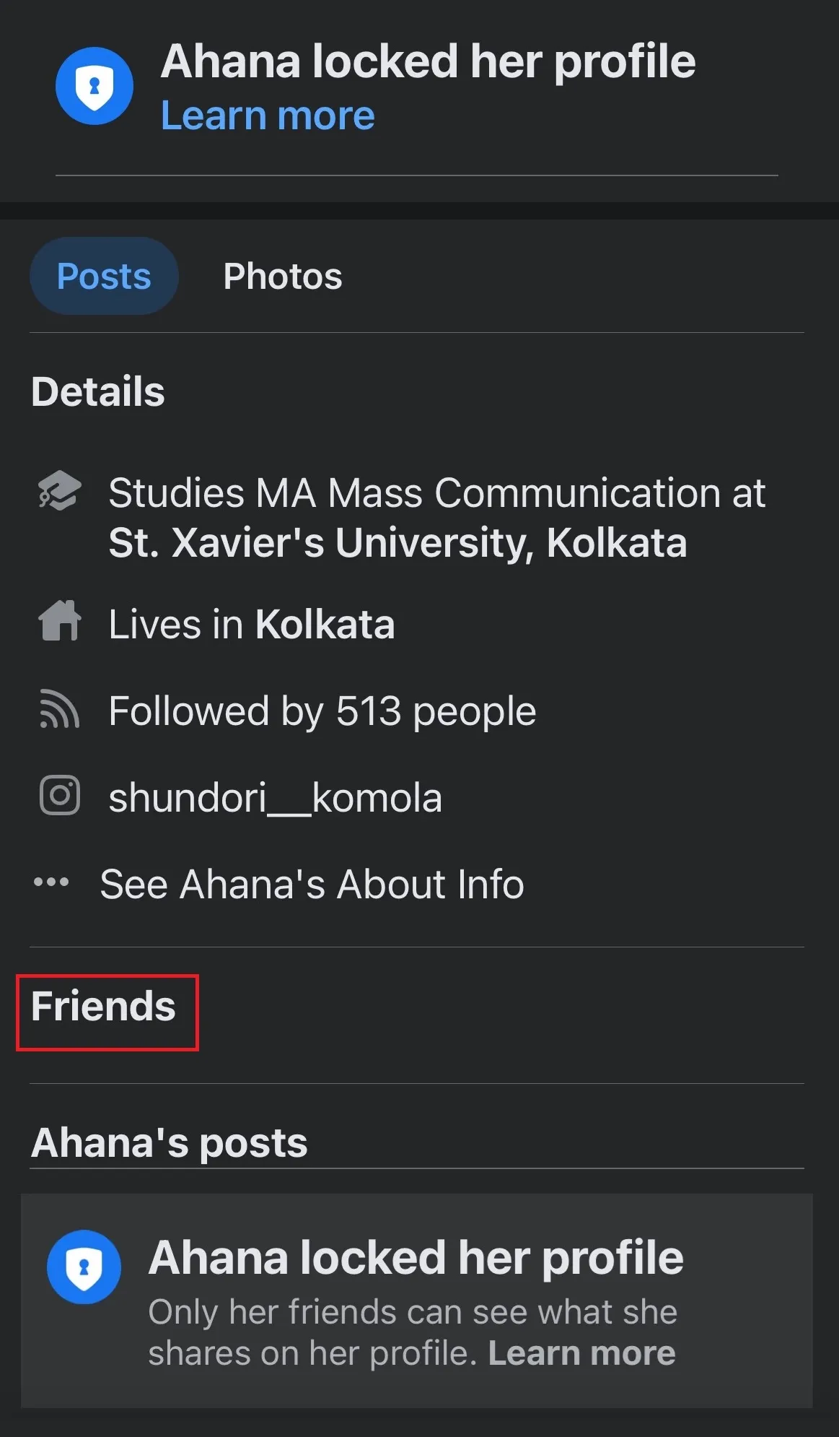Tap the Ahana's posts heading
Image resolution: width=839 pixels, height=1437 pixels.
click(170, 1143)
